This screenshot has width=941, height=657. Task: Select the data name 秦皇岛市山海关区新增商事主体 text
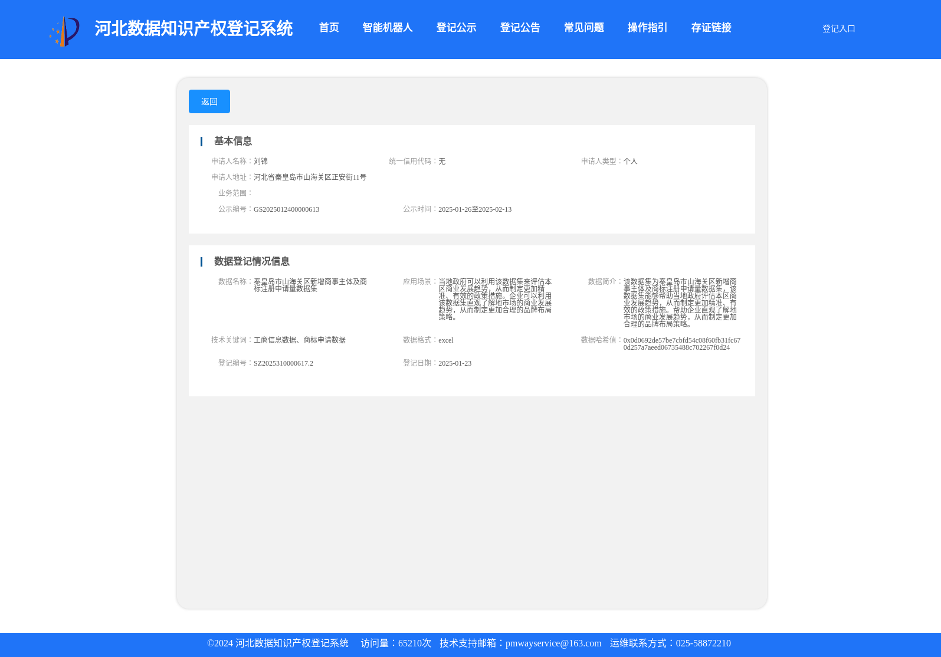click(310, 285)
